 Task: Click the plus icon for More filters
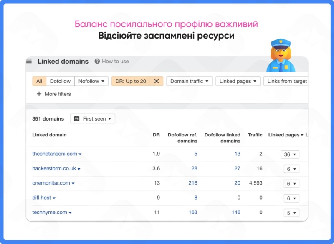click(x=39, y=94)
